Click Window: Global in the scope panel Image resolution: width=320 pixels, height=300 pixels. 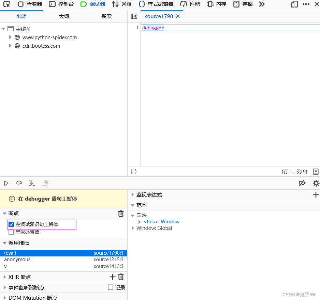tap(154, 228)
